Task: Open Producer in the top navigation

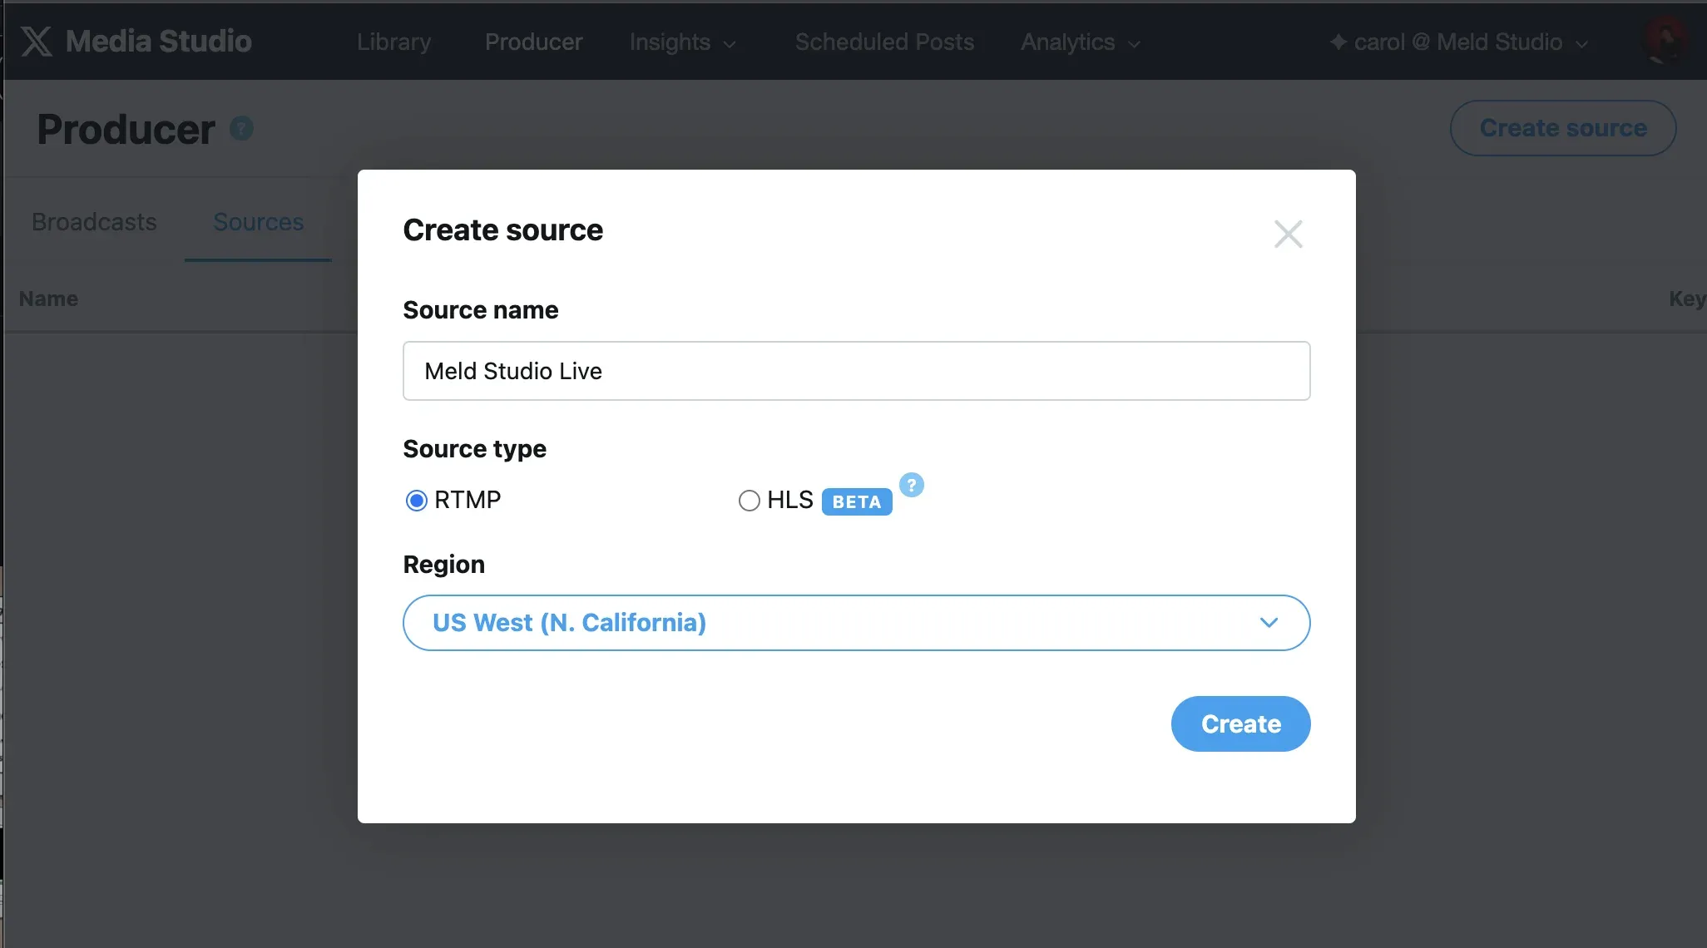Action: [x=533, y=42]
